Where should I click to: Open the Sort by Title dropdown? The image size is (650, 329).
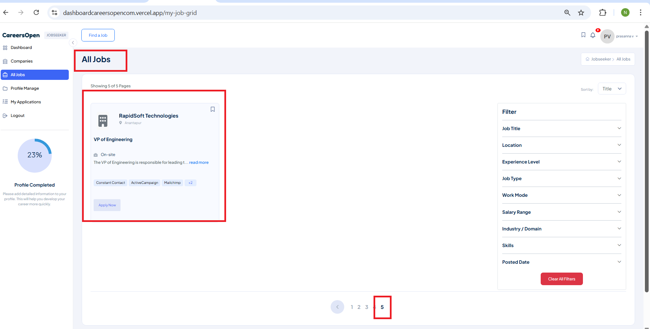coord(612,89)
